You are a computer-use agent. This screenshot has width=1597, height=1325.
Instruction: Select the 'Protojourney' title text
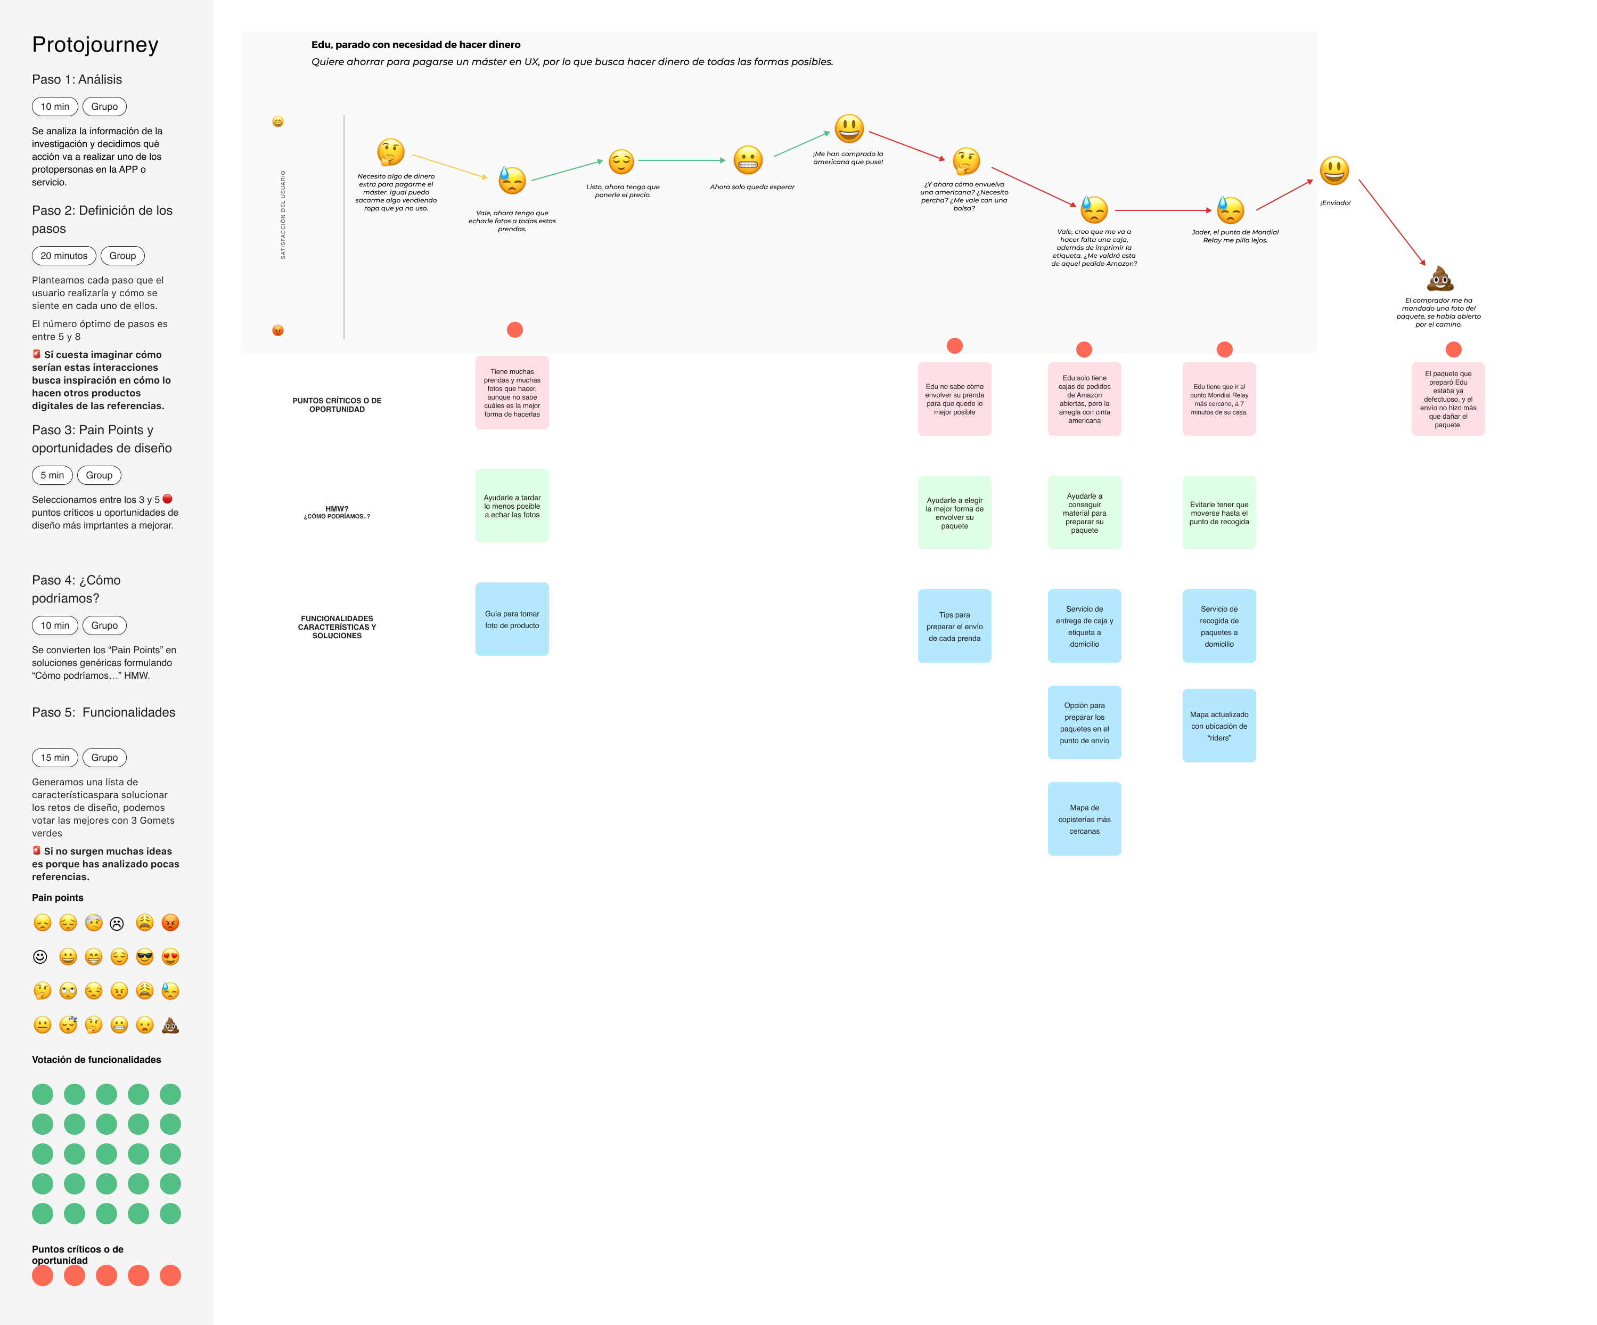point(95,44)
